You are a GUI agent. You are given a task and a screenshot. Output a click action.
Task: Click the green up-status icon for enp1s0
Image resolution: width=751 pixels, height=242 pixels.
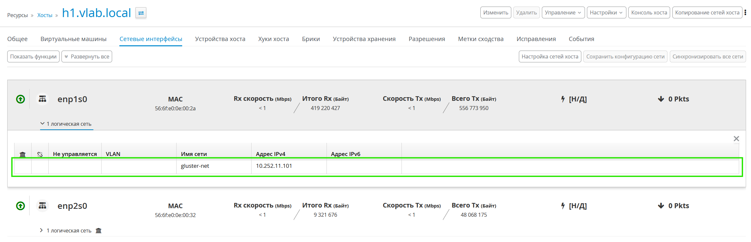(x=20, y=99)
